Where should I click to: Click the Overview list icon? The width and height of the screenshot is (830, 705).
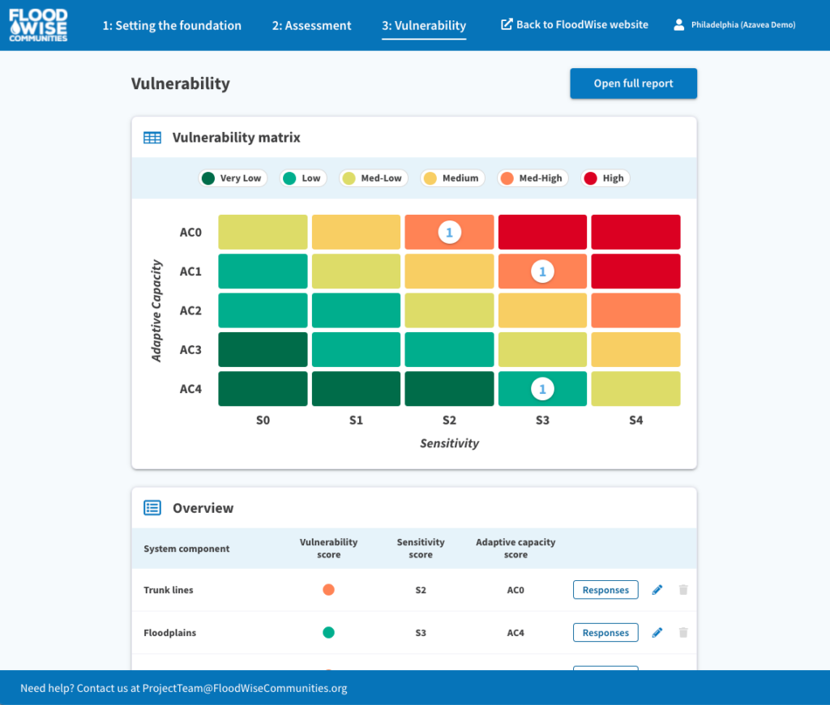pyautogui.click(x=152, y=508)
